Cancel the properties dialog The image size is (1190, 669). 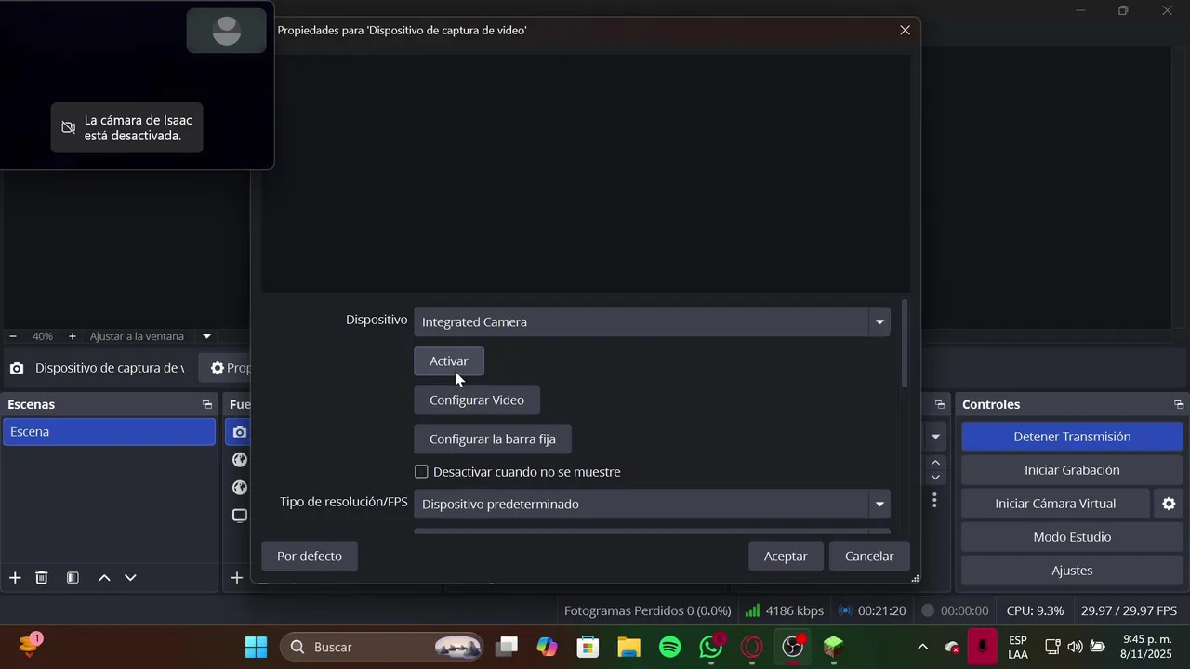click(869, 556)
